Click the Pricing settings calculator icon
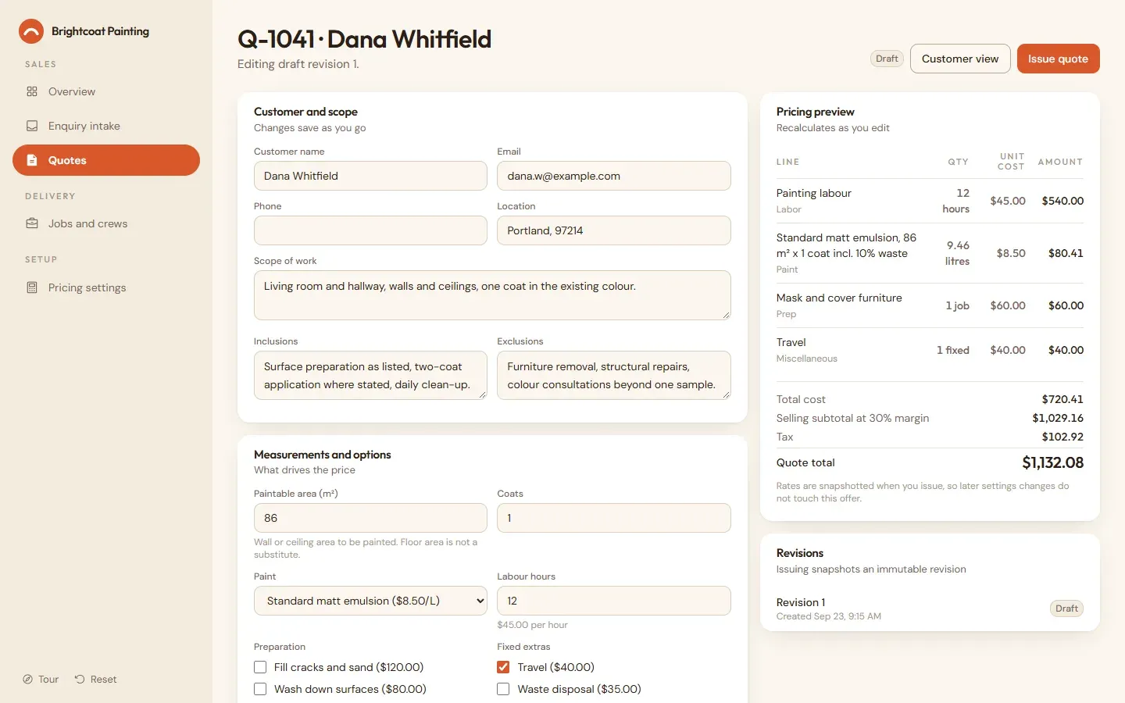 click(32, 287)
